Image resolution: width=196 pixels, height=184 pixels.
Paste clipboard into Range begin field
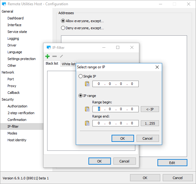click(x=87, y=109)
